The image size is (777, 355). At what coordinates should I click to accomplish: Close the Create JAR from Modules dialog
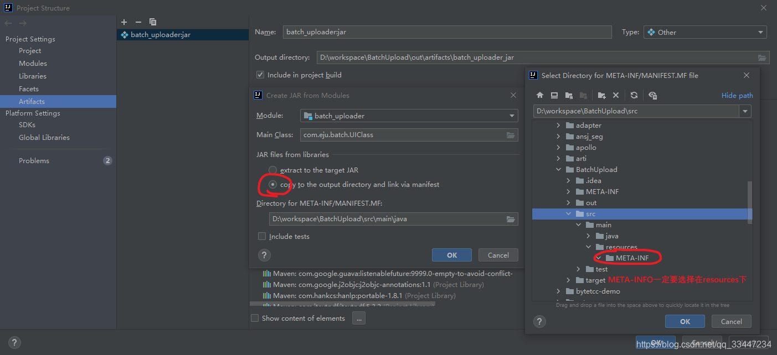point(513,95)
